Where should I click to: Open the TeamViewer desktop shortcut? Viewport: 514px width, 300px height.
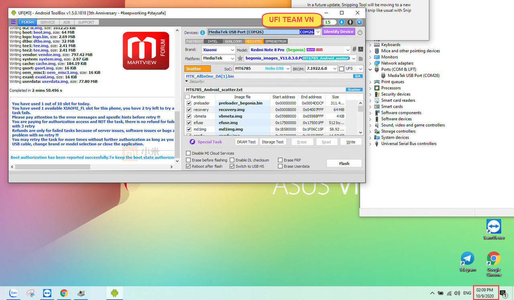click(494, 229)
